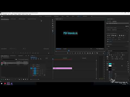The width and height of the screenshot is (130, 97).
Task: Open Program monitor Button Editor plus icon
Action: pyautogui.click(x=103, y=53)
